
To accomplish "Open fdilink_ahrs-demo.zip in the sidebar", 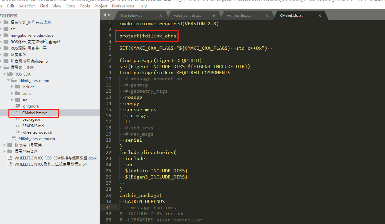I will tap(37, 138).
